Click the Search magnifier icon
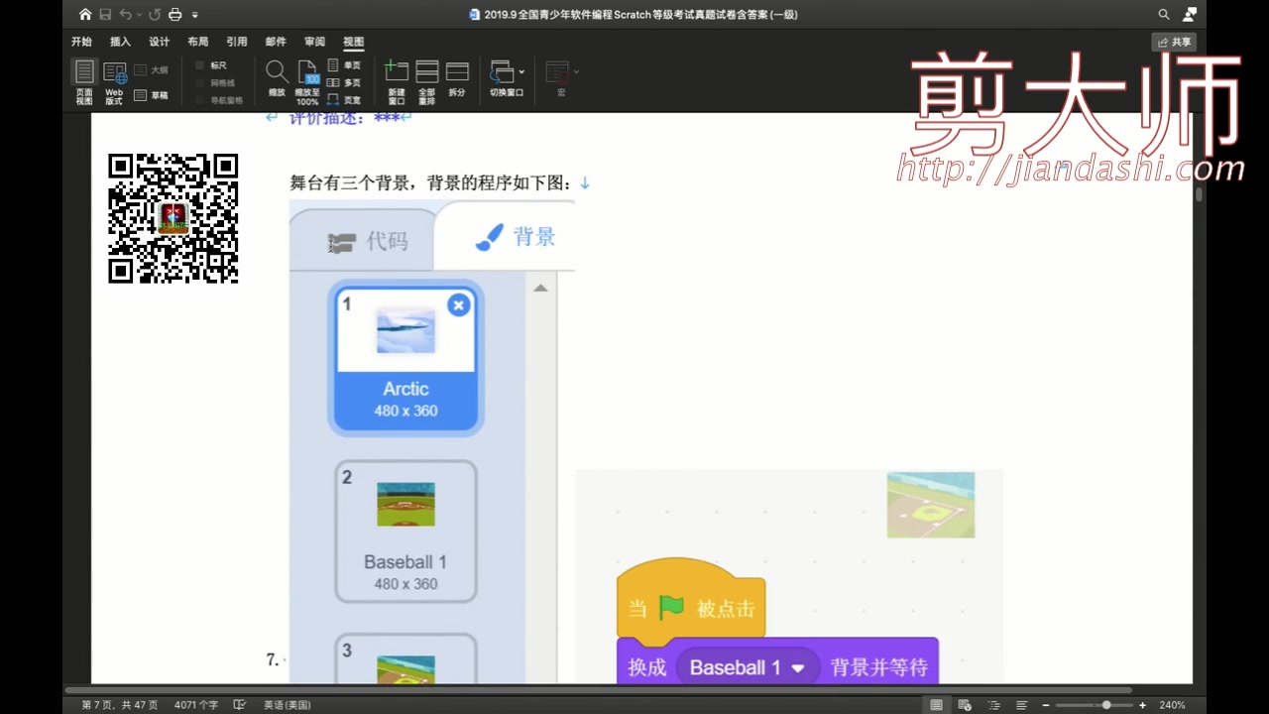This screenshot has width=1269, height=714. 1164,15
